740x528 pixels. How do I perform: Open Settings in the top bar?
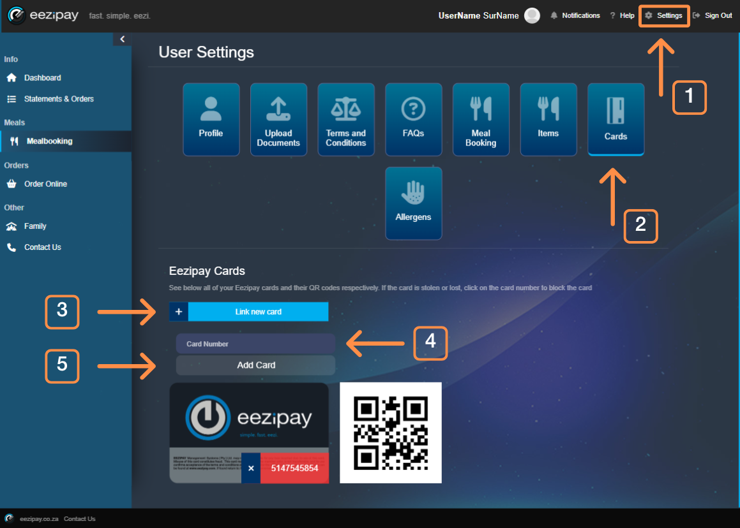tap(664, 15)
